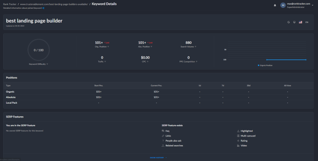Click the Type column header
This screenshot has width=318, height=161.
(8, 85)
